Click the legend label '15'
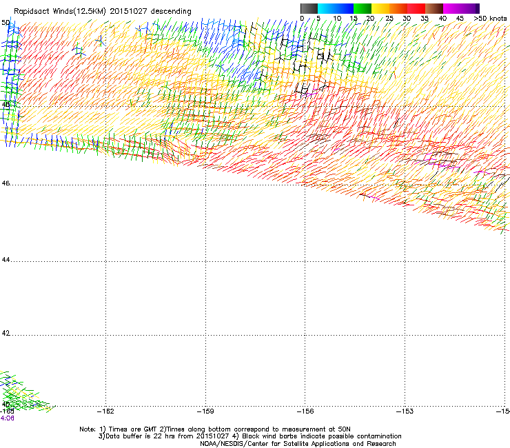 (x=354, y=18)
